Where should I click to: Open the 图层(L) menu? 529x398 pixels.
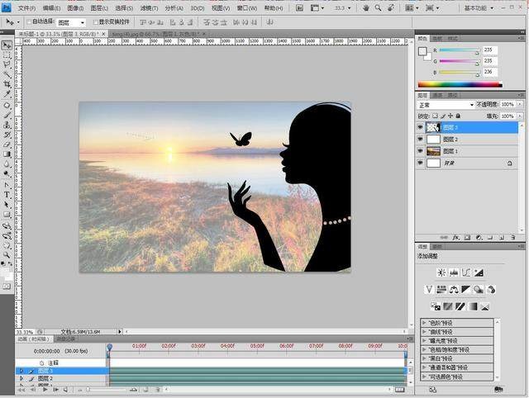pos(101,7)
